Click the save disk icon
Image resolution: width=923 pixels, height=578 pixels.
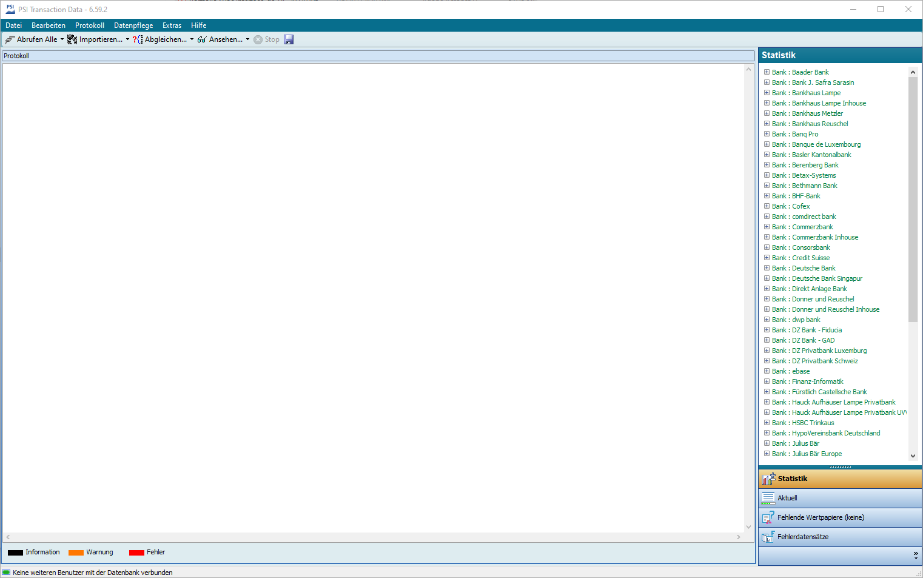coord(289,39)
